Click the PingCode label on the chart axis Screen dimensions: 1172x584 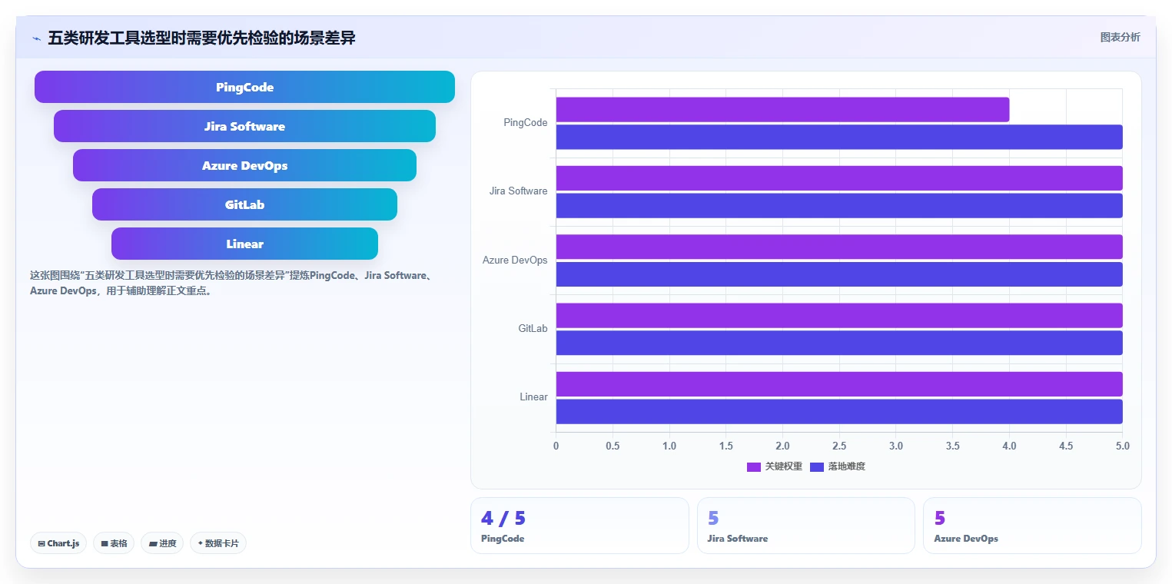[526, 123]
